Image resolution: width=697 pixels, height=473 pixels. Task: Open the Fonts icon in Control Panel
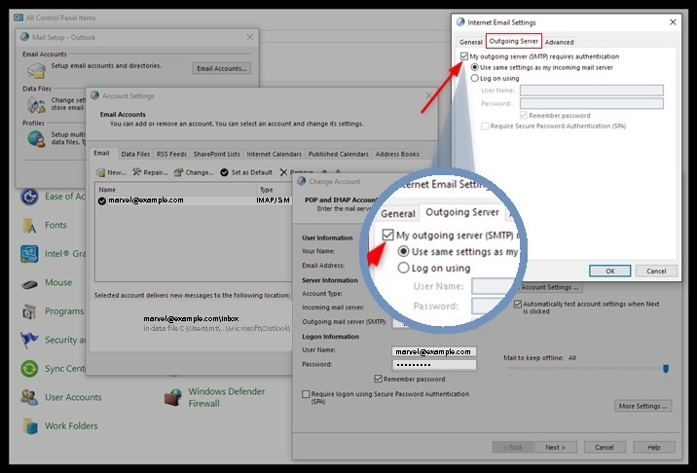coord(29,226)
